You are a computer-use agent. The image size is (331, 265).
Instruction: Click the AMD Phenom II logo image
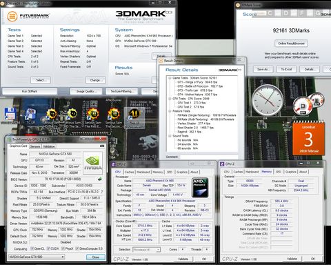coord(200,188)
